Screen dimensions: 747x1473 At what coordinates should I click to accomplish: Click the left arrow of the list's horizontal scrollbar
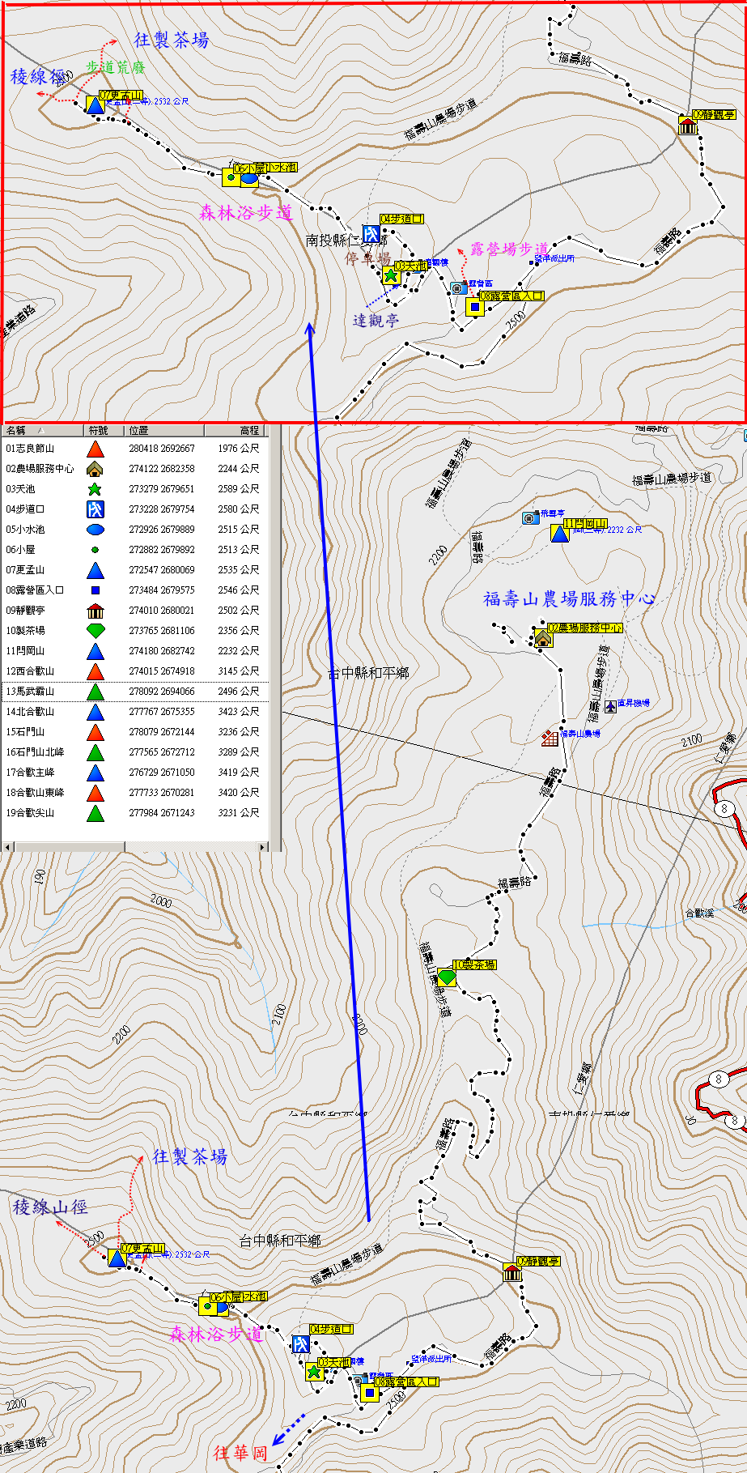pyautogui.click(x=6, y=847)
